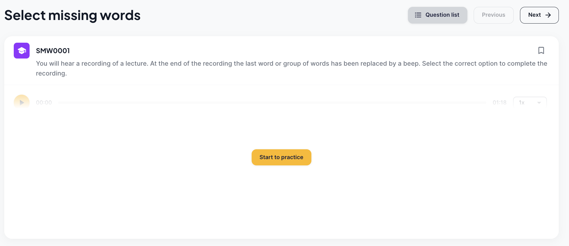Go to the Previous question
This screenshot has width=569, height=246.
(493, 15)
